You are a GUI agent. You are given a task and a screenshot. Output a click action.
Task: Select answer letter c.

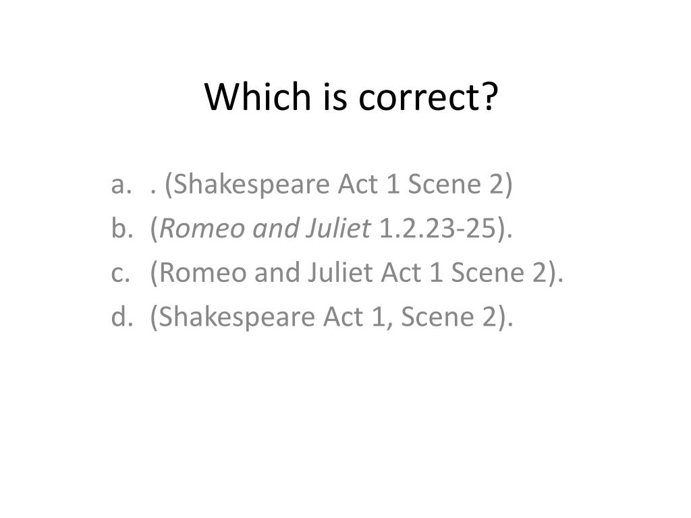(121, 274)
